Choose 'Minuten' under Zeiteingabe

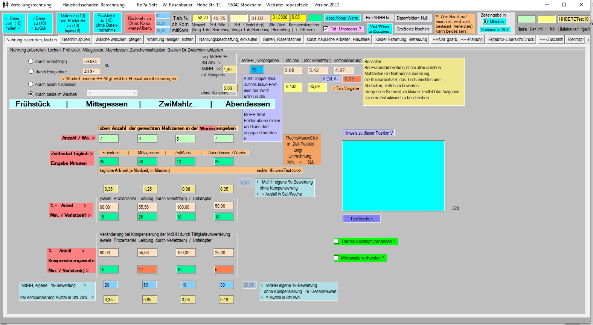(485, 22)
